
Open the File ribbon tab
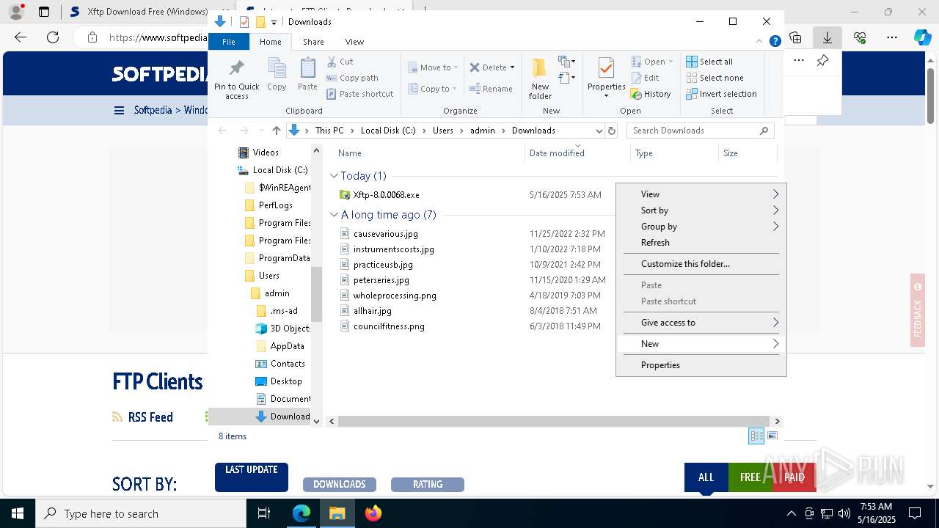[x=229, y=42]
